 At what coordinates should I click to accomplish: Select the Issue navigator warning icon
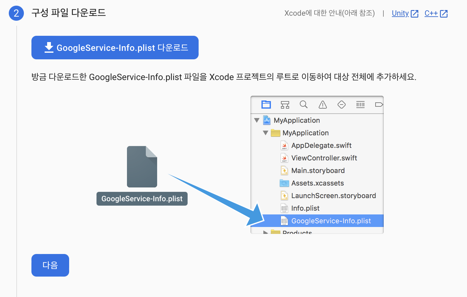pos(323,105)
